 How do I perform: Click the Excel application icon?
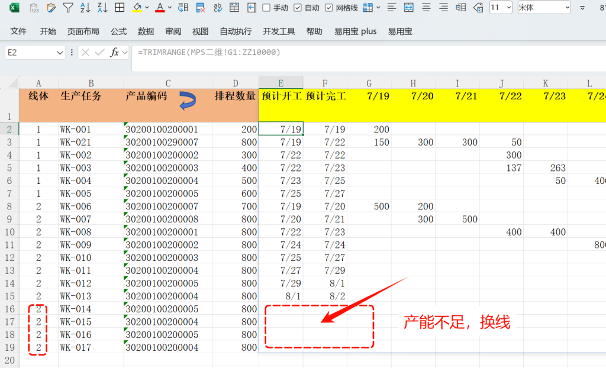[x=14, y=7]
